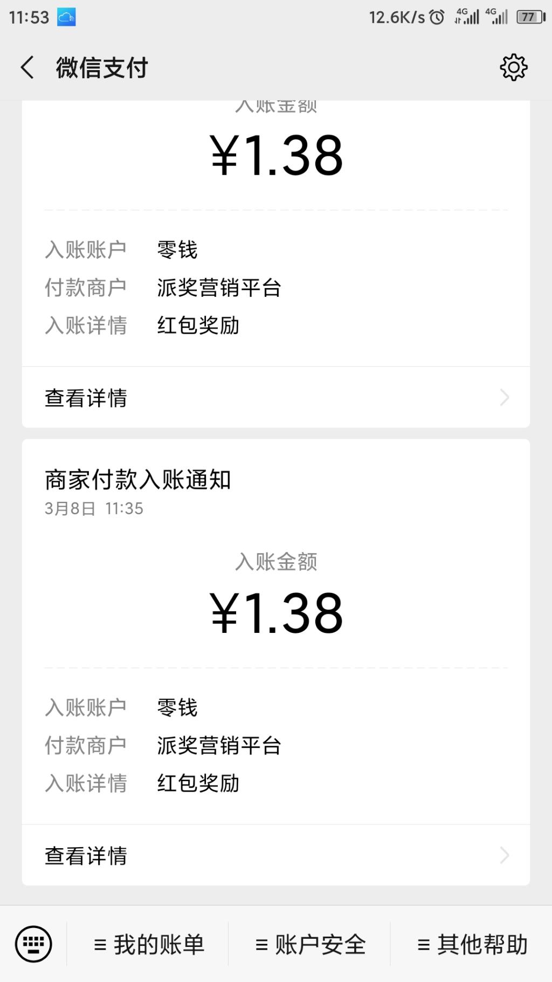Open the 我的账单 menu
Screen dimensions: 552x982
(149, 944)
